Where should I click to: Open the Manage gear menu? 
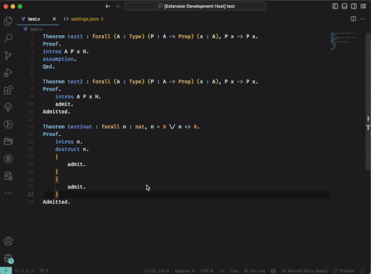(x=8, y=258)
